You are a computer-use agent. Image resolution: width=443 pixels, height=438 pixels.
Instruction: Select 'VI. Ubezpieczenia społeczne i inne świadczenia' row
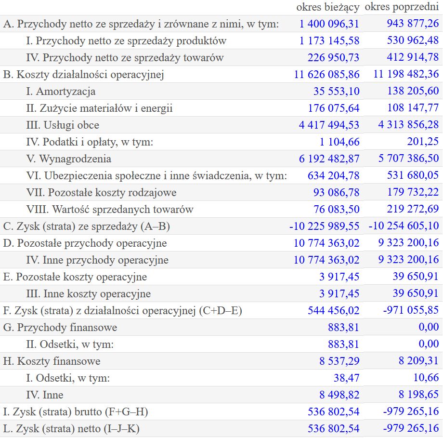click(x=221, y=175)
